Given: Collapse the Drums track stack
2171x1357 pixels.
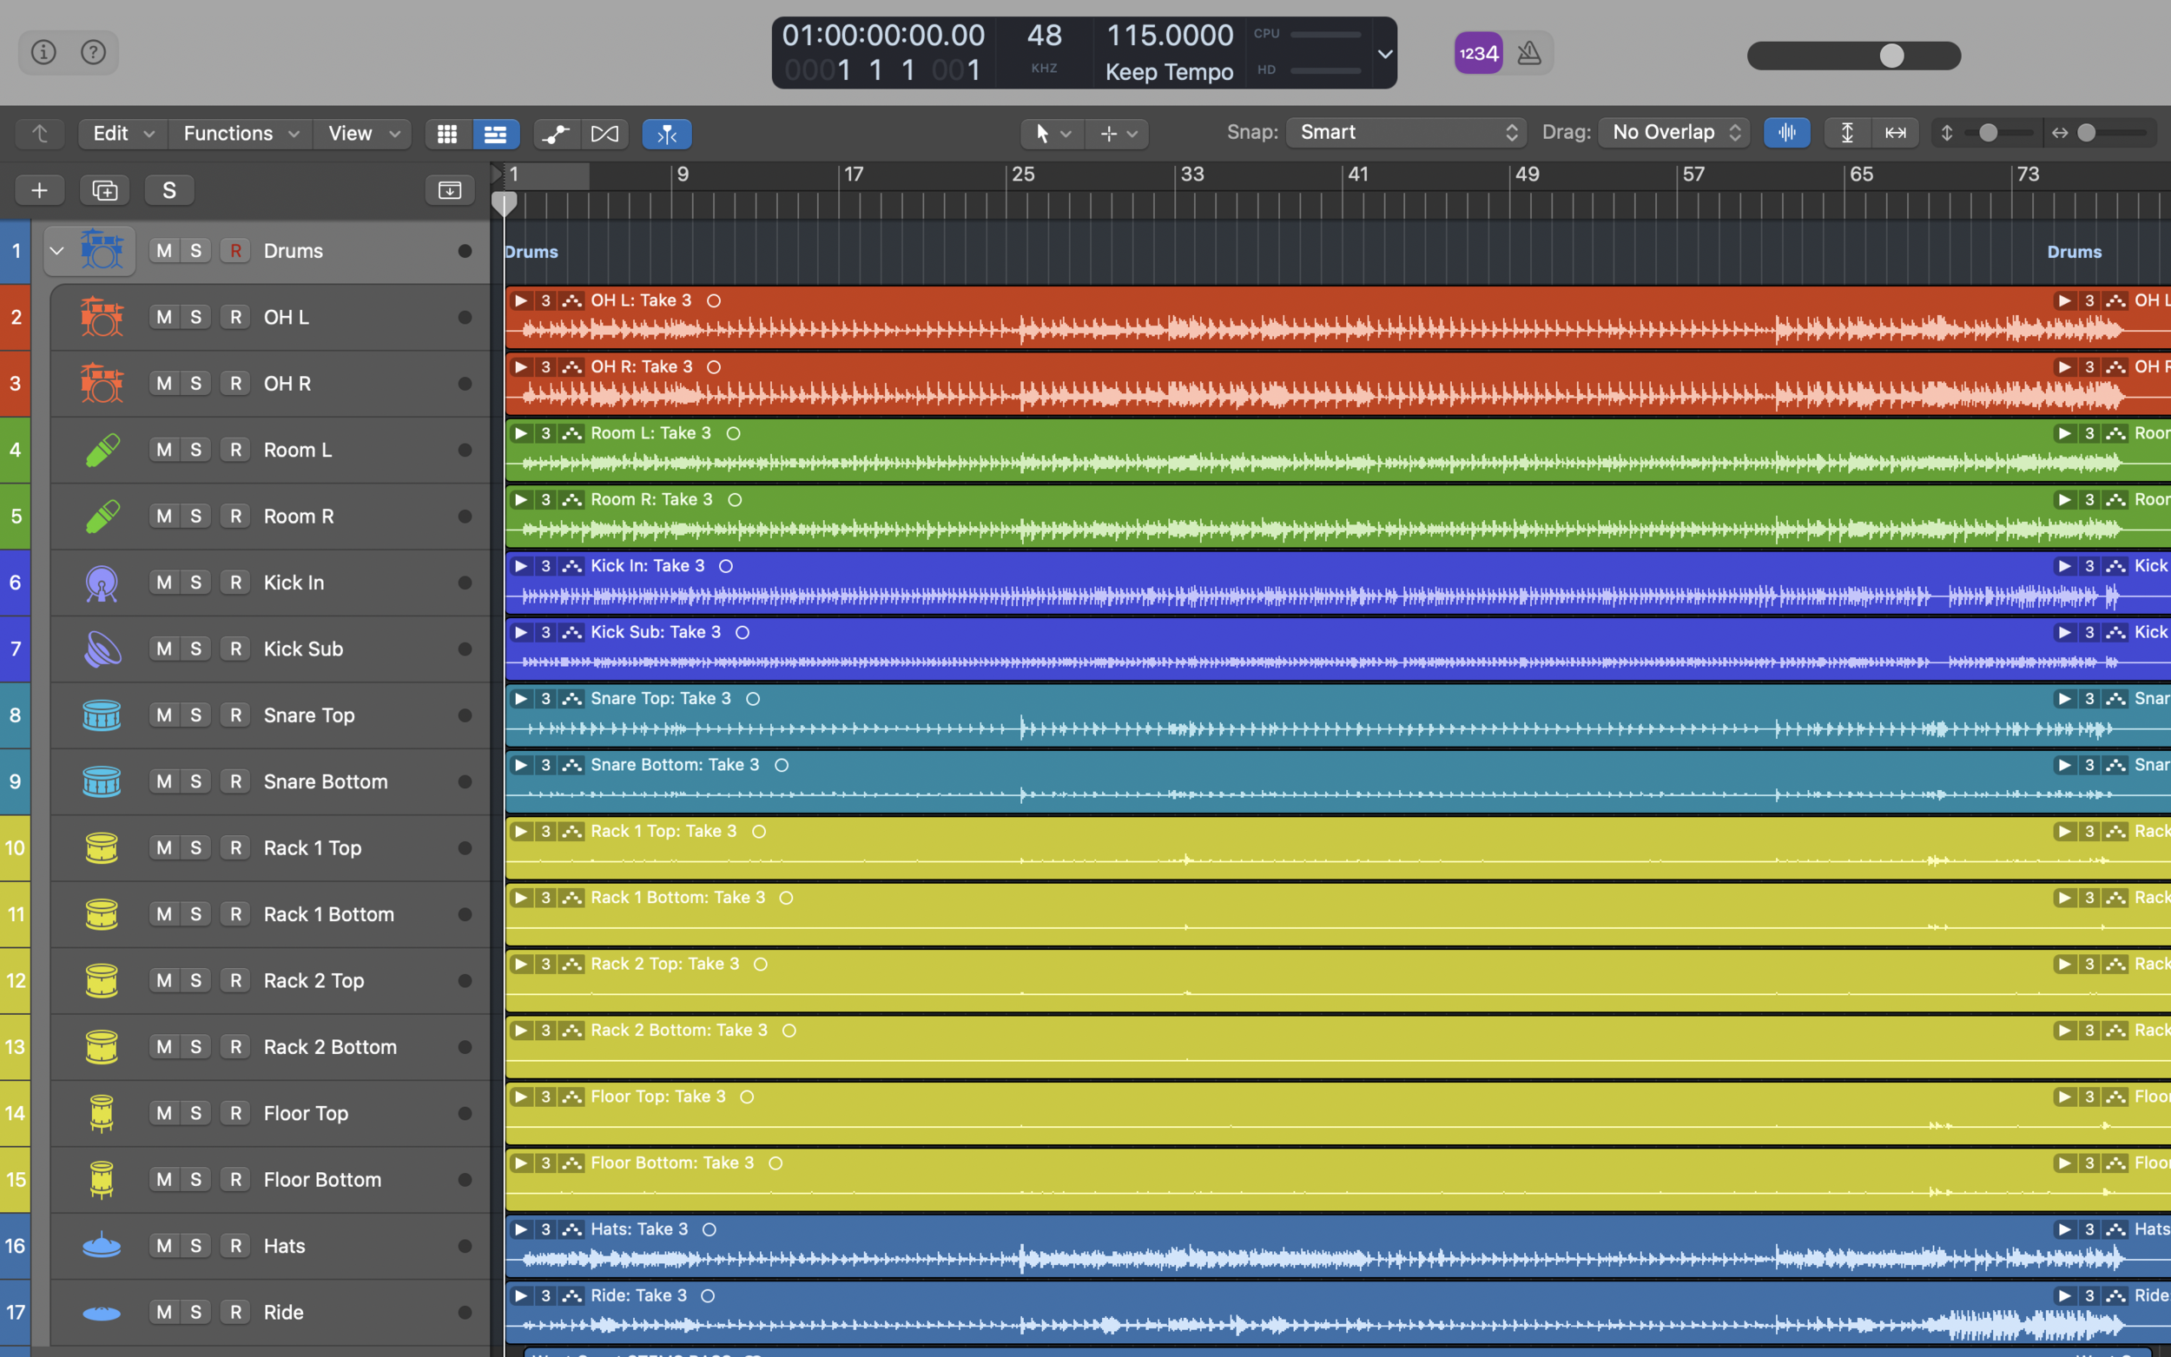Looking at the screenshot, I should (x=56, y=250).
